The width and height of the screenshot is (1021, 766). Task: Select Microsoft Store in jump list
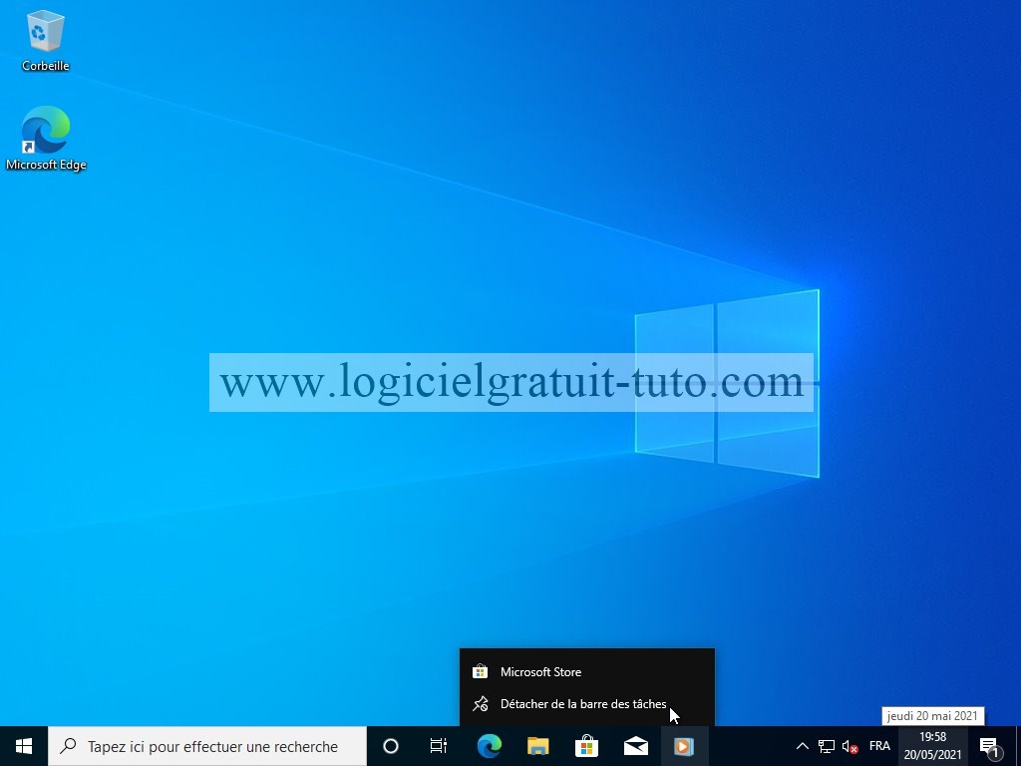(587, 671)
